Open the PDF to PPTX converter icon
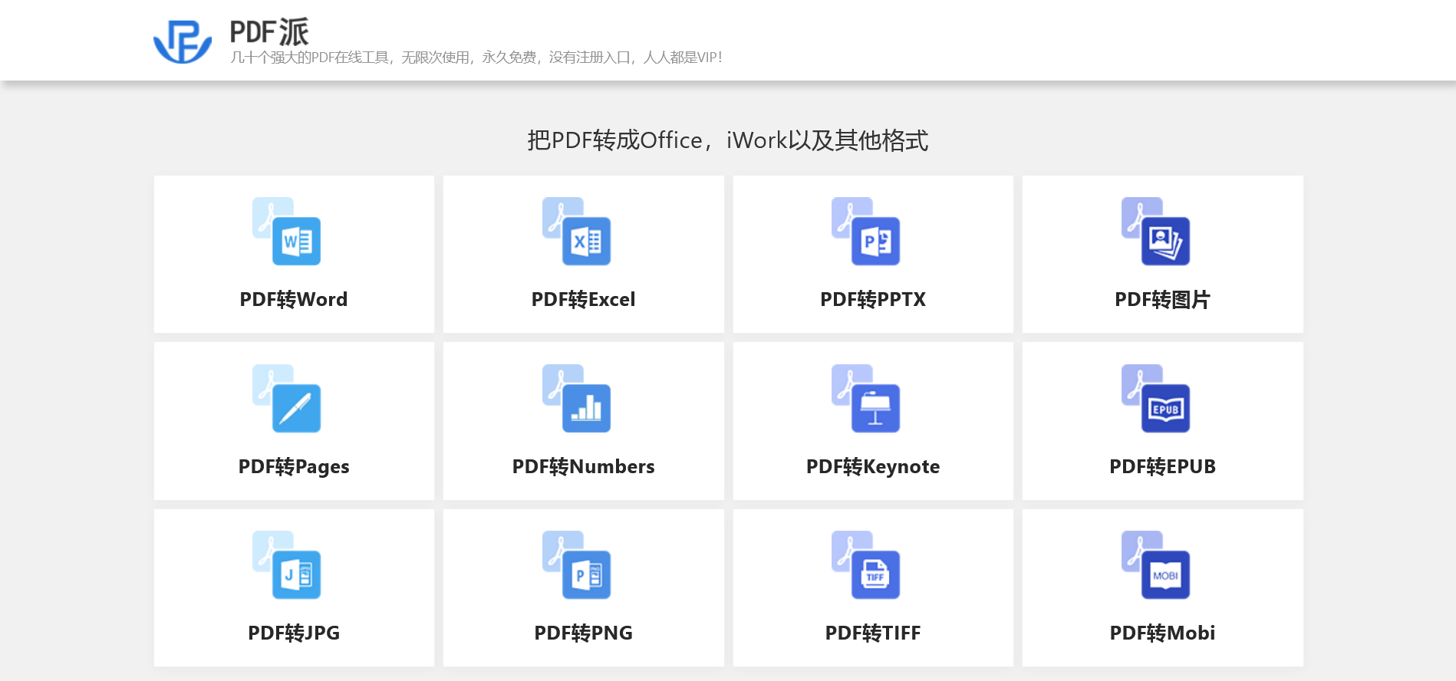1456x681 pixels. coord(865,232)
